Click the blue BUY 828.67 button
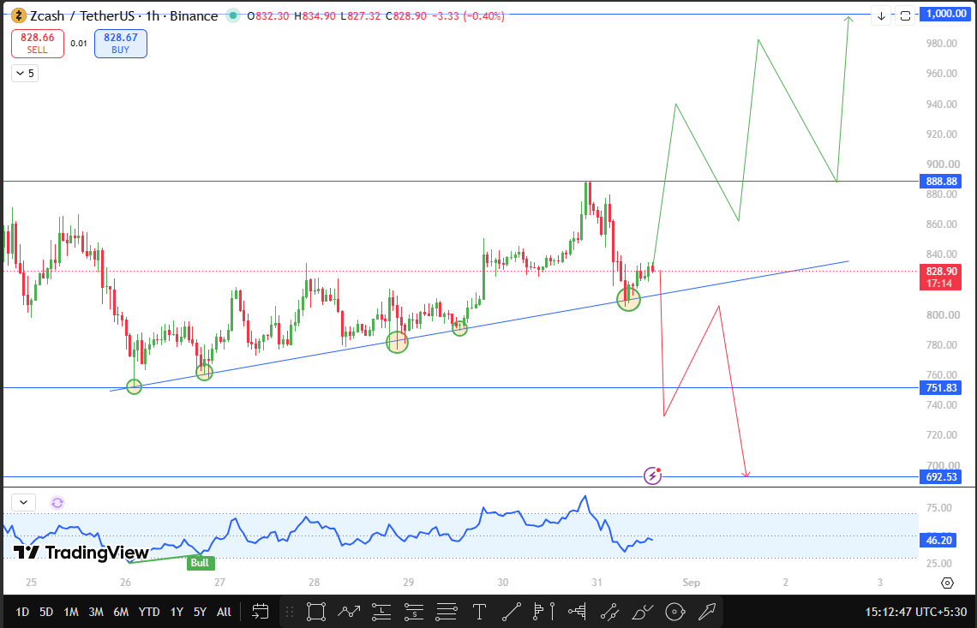Viewport: 977px width, 628px height. (x=121, y=44)
